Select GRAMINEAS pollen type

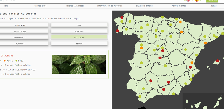coord(20,25)
